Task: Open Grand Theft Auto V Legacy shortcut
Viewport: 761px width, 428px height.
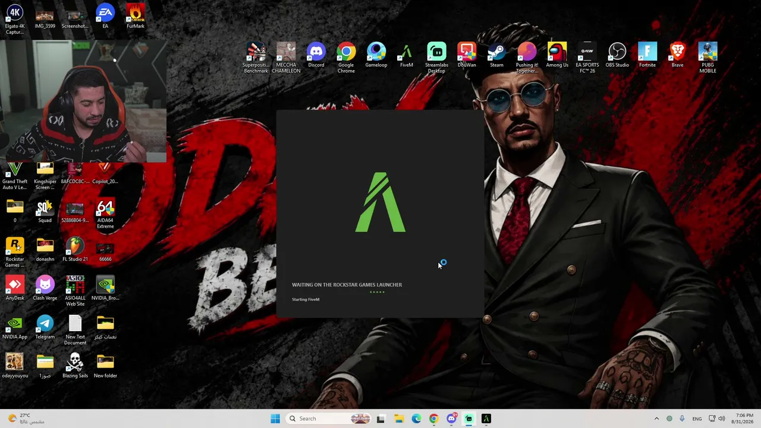Action: pyautogui.click(x=15, y=177)
